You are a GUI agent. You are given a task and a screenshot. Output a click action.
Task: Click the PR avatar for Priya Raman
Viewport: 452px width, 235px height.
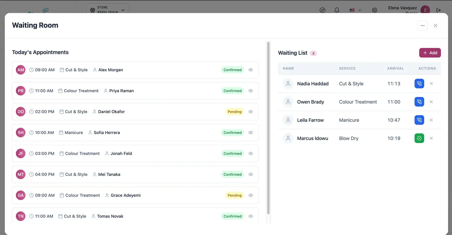21,91
